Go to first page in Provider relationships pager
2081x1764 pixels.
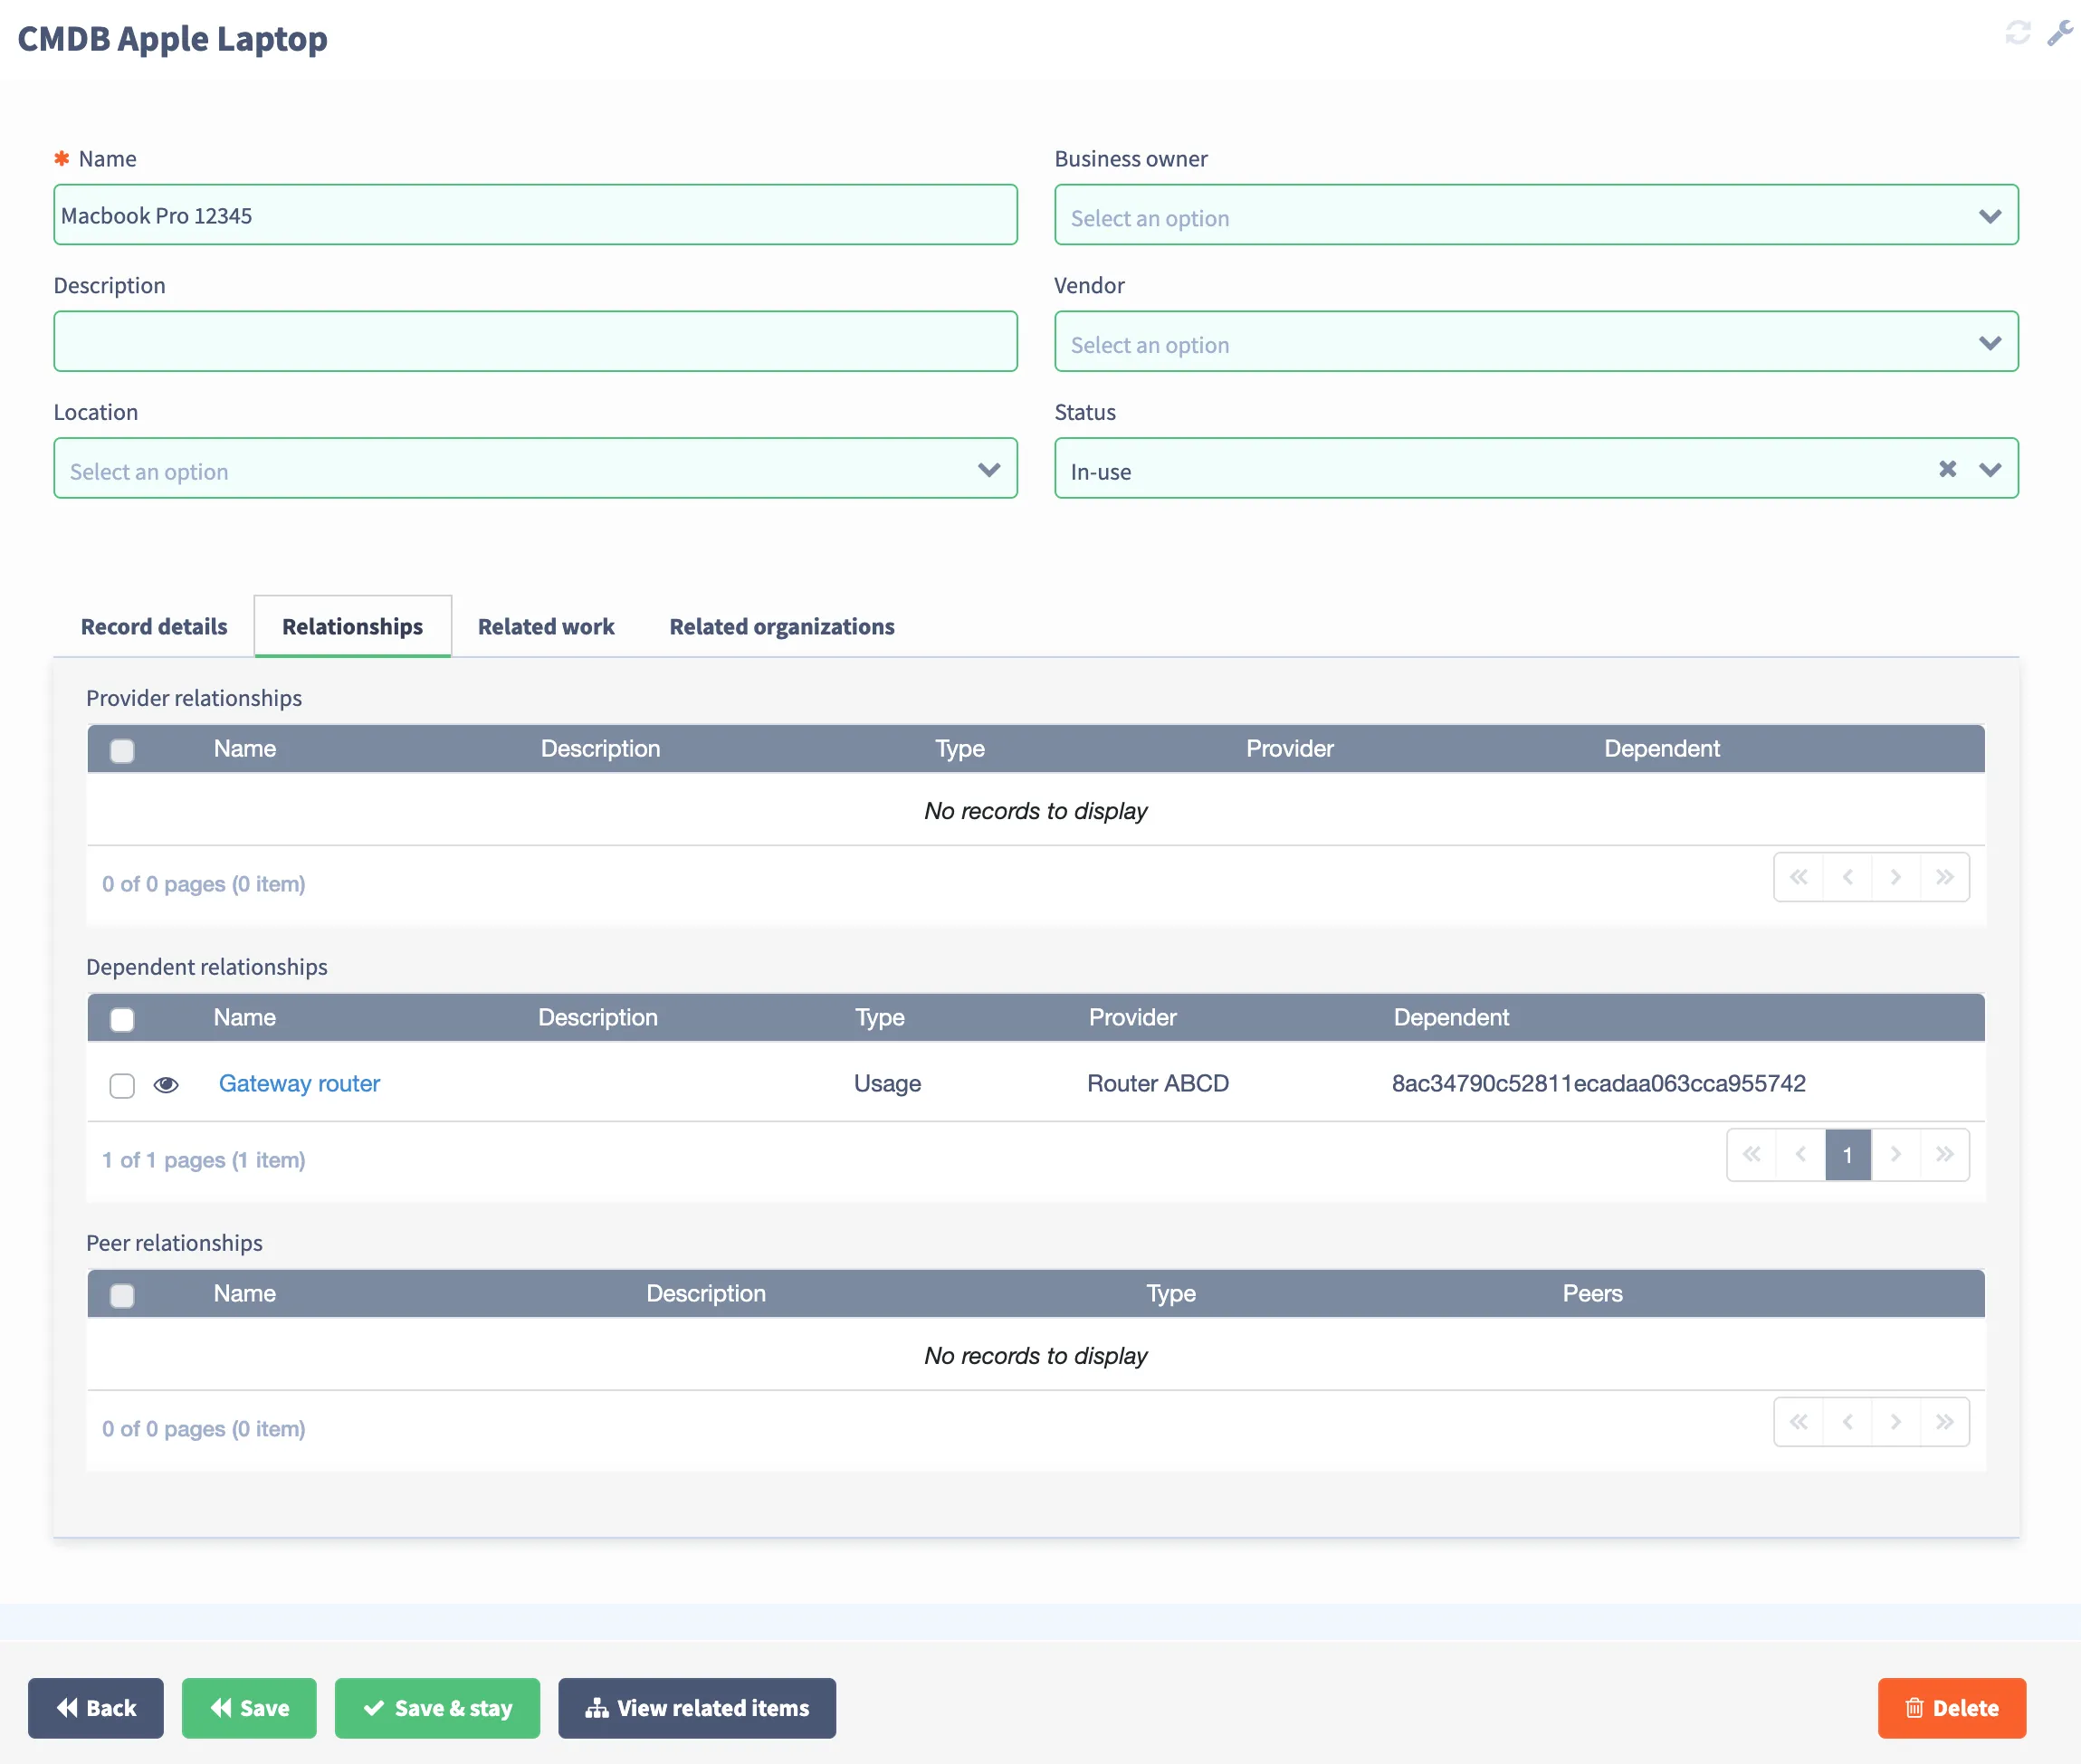point(1798,877)
